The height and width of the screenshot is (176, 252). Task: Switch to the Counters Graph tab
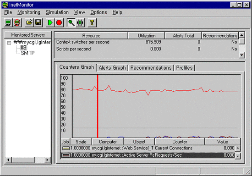(77, 67)
